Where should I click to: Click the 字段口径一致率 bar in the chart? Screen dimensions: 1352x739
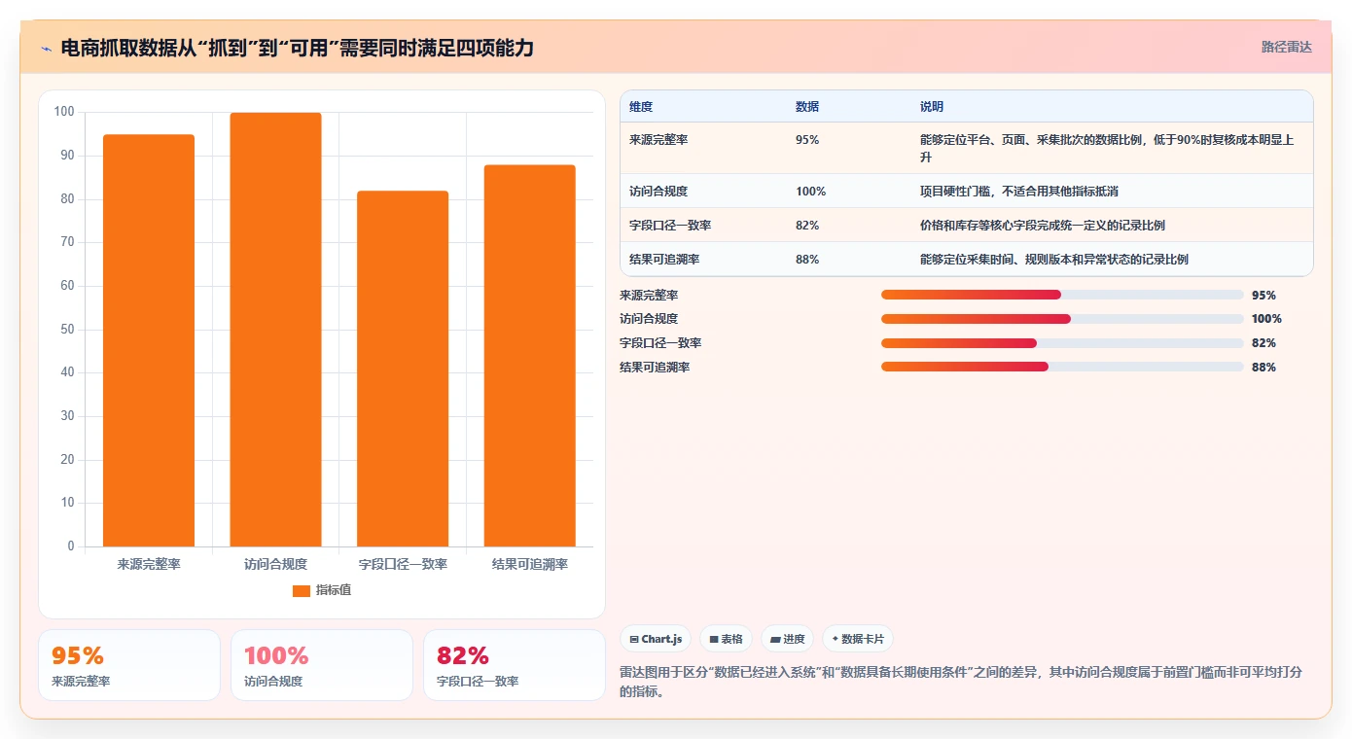click(403, 369)
